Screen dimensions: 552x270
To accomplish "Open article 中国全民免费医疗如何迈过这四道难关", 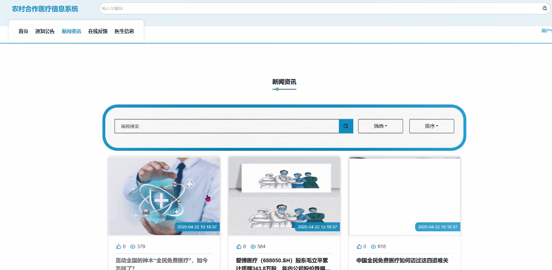I will (x=402, y=260).
